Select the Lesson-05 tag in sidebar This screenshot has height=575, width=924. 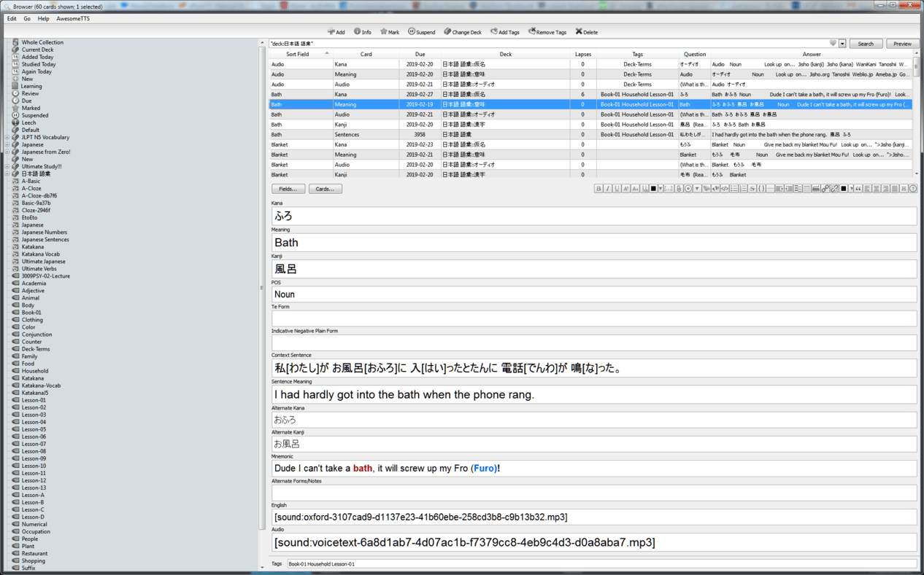click(x=34, y=429)
